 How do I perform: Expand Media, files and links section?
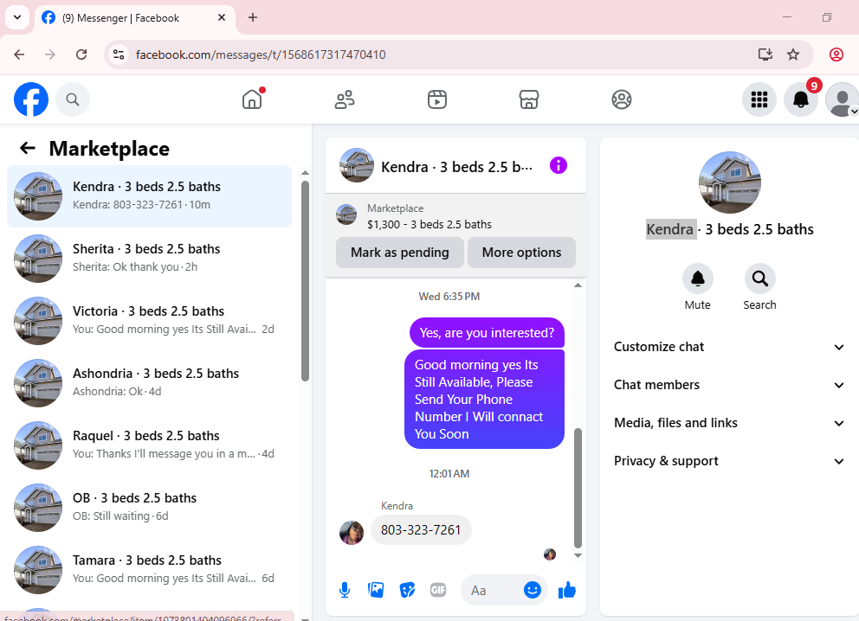[x=729, y=423]
